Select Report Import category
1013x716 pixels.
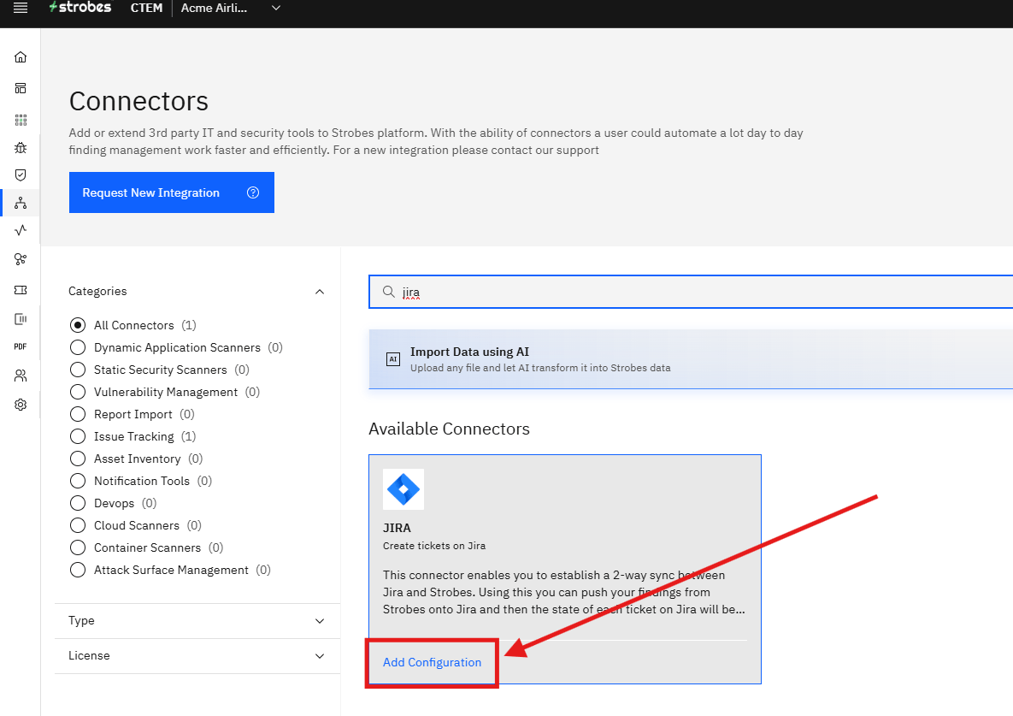[78, 414]
